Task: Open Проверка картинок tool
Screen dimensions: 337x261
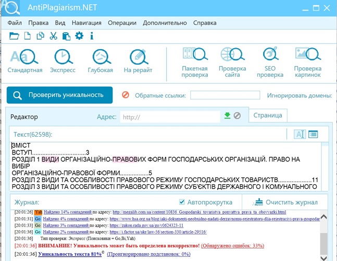Action: (x=308, y=63)
